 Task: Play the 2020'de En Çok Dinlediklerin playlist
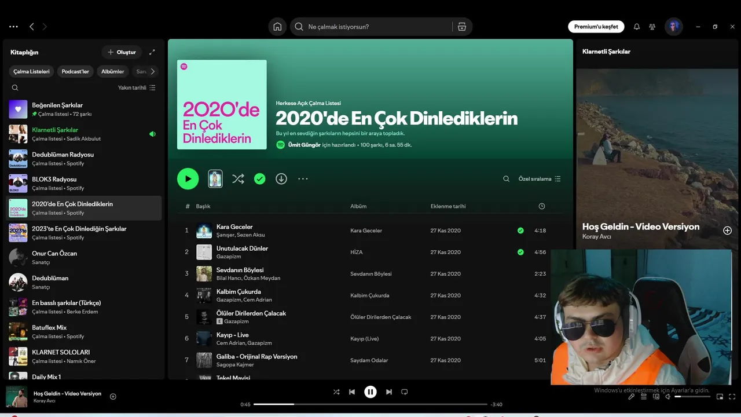[x=188, y=179]
